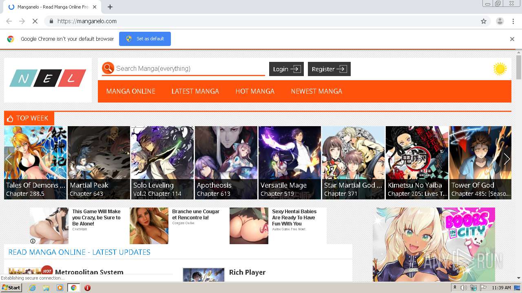
Task: Go back in browser history
Action: coord(9,21)
